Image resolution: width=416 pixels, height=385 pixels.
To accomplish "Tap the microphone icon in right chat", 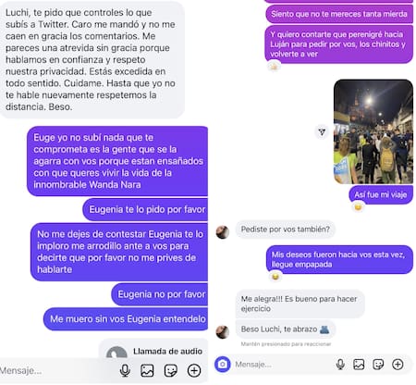I will click(340, 365).
